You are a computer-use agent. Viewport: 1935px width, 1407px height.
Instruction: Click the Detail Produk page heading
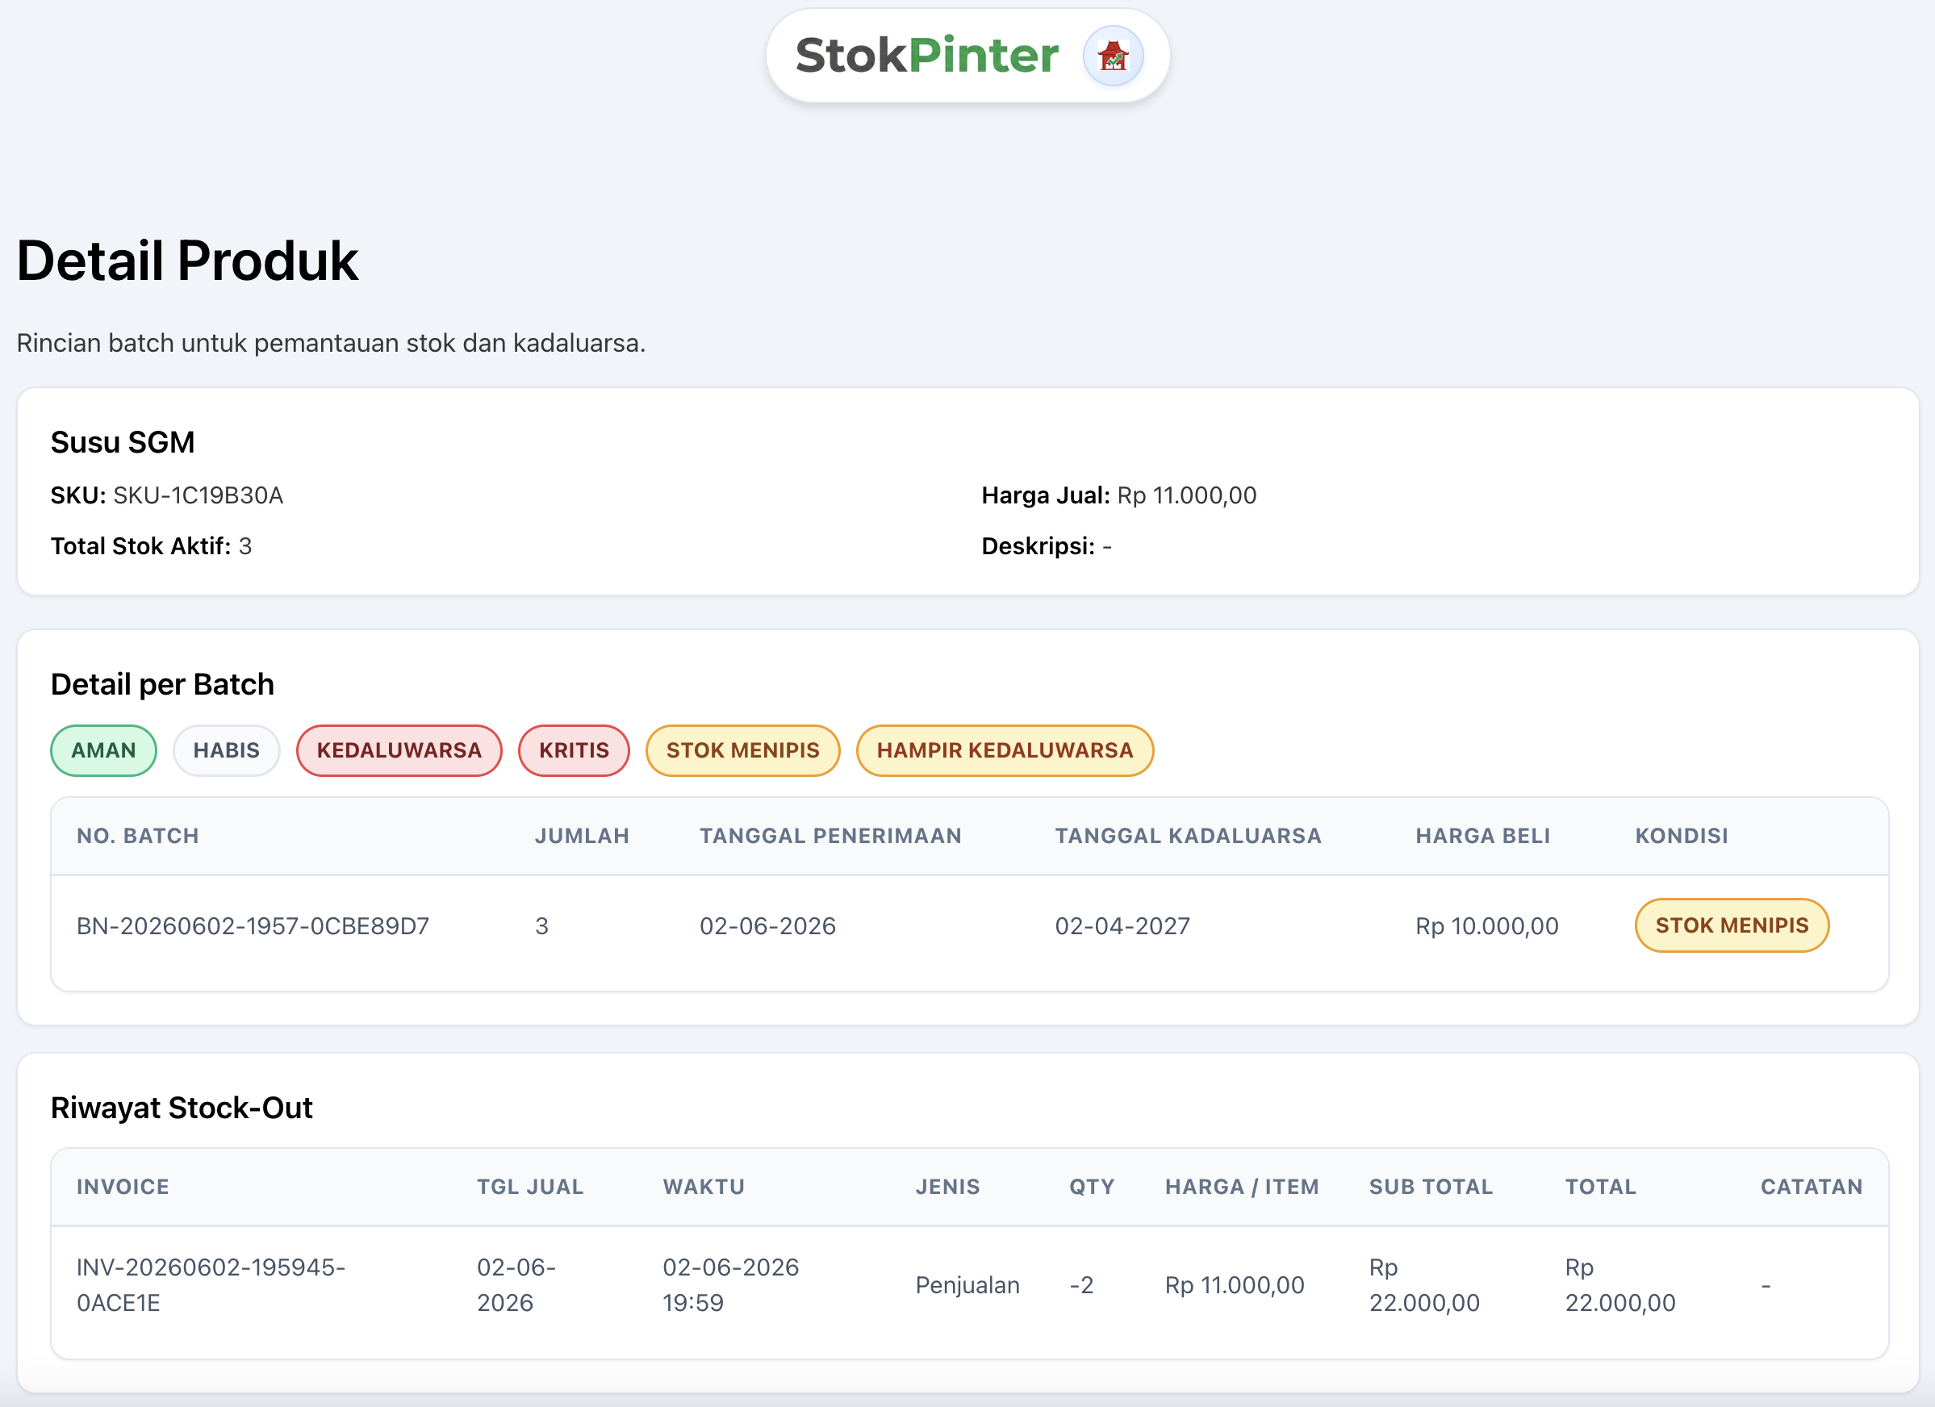click(187, 261)
